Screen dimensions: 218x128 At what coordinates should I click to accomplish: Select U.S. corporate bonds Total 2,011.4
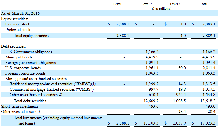coord(209,68)
